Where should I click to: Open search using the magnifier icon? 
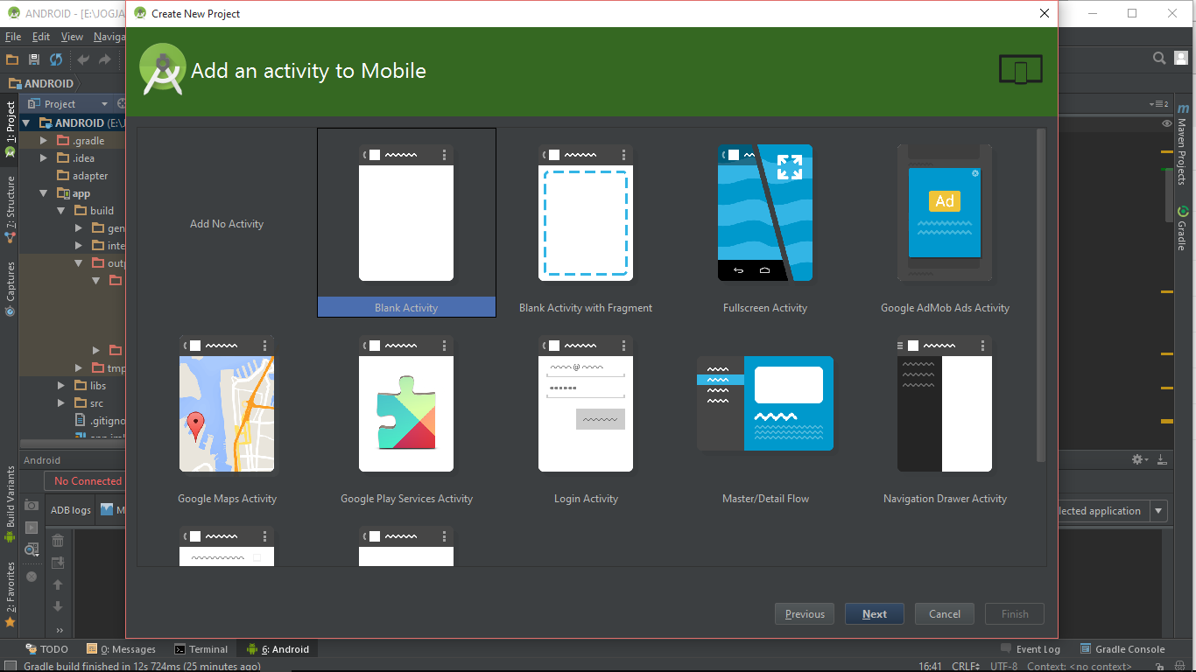point(1158,58)
